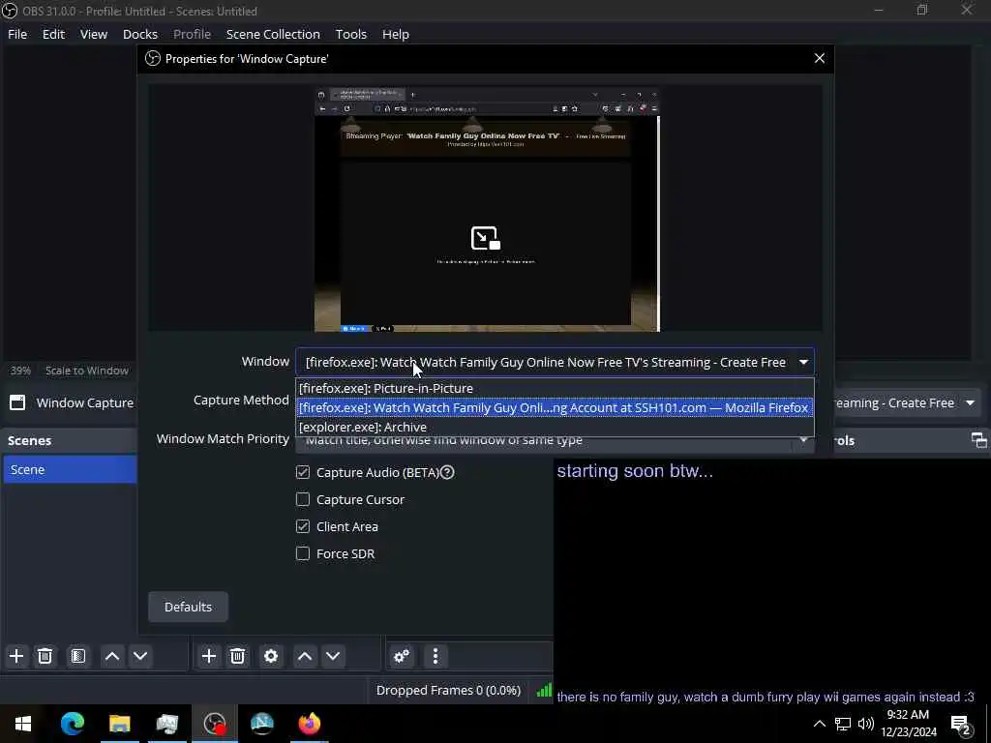Open the taskbar app beside File Explorer
The image size is (991, 743).
167,724
